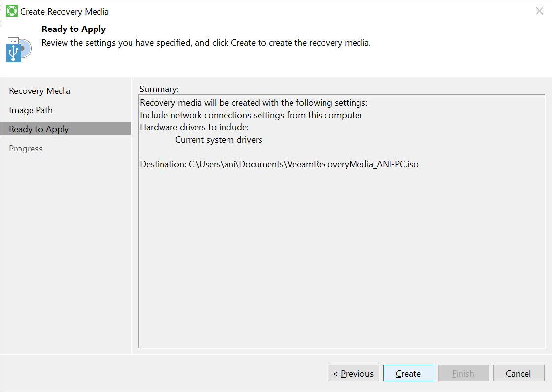Click the 'Summary:' label
552x392 pixels.
pos(159,89)
